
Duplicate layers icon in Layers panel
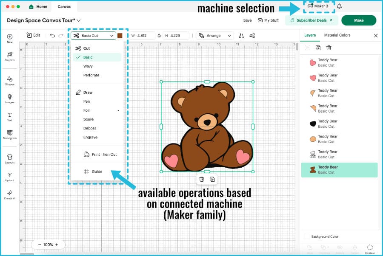click(x=318, y=48)
